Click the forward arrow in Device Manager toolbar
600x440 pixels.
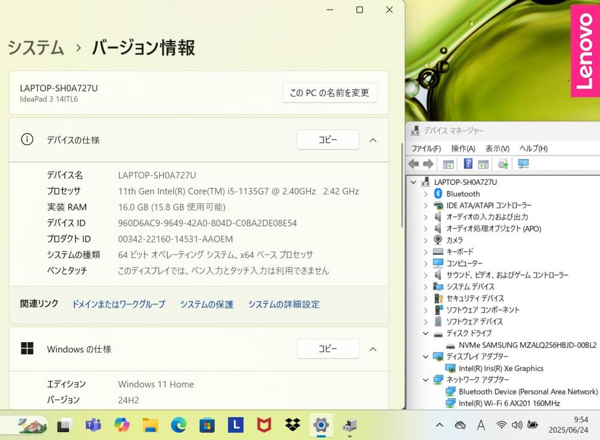(428, 164)
